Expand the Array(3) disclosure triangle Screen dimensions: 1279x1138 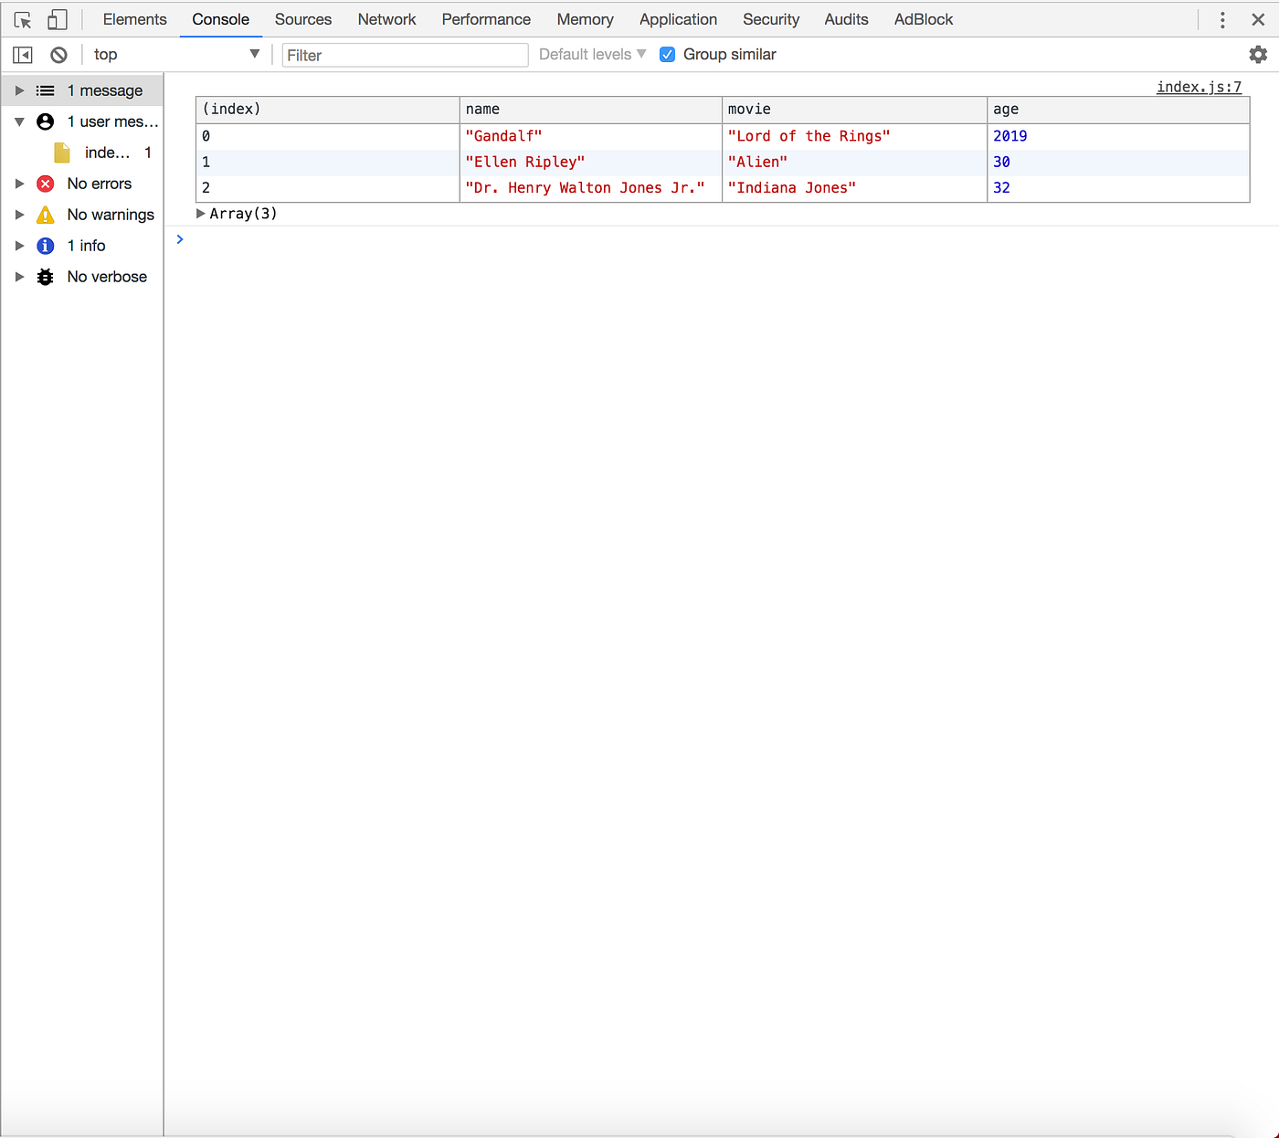point(201,213)
